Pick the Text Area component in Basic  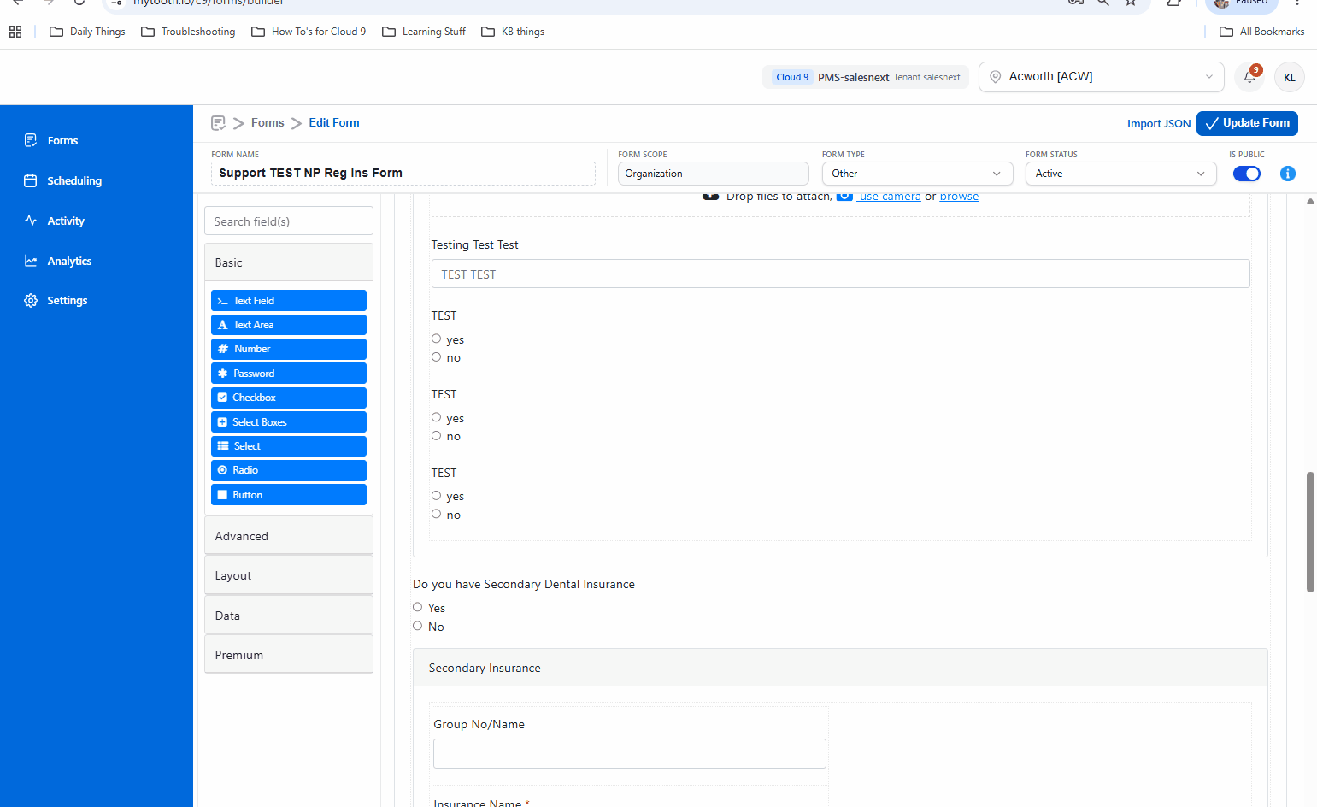click(289, 325)
